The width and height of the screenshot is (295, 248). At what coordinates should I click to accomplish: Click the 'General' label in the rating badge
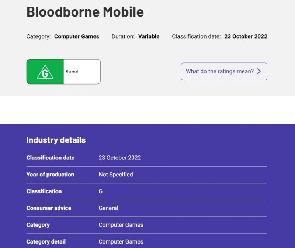pos(72,71)
